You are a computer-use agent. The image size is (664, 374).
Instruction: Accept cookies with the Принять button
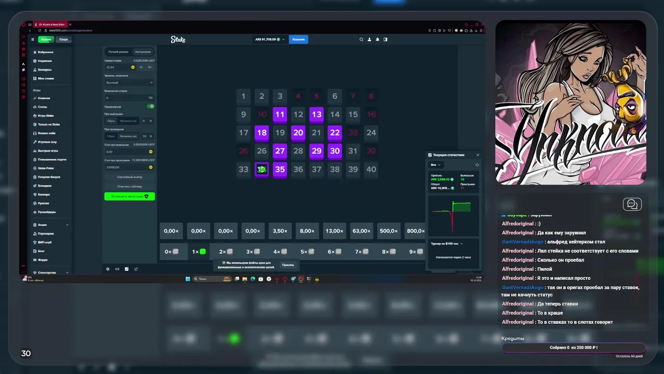coord(288,265)
